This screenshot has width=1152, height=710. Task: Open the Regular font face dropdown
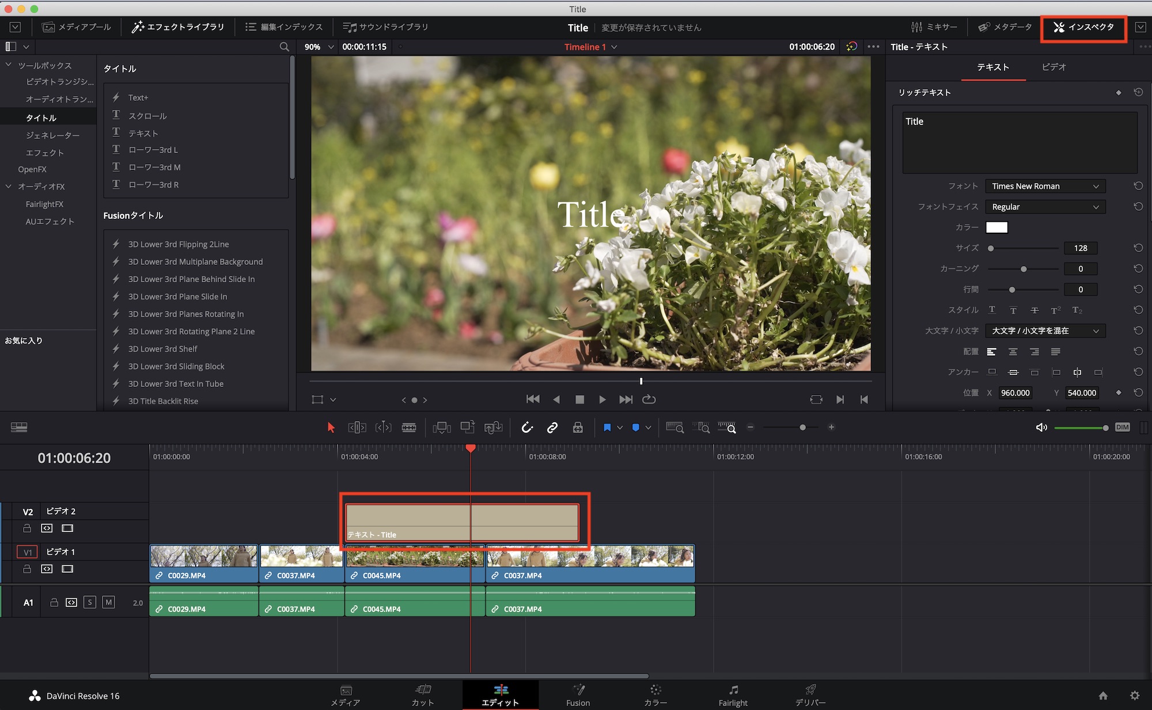pyautogui.click(x=1045, y=207)
